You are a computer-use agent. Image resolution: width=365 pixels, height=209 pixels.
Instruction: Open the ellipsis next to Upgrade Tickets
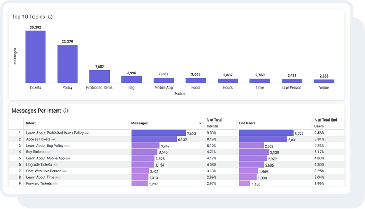pyautogui.click(x=55, y=164)
